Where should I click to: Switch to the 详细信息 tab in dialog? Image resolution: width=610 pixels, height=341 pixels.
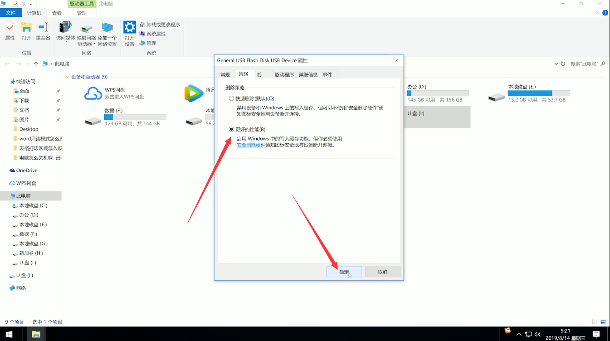(308, 75)
